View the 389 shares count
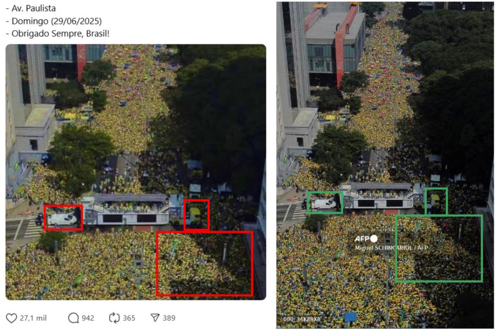 pyautogui.click(x=169, y=318)
